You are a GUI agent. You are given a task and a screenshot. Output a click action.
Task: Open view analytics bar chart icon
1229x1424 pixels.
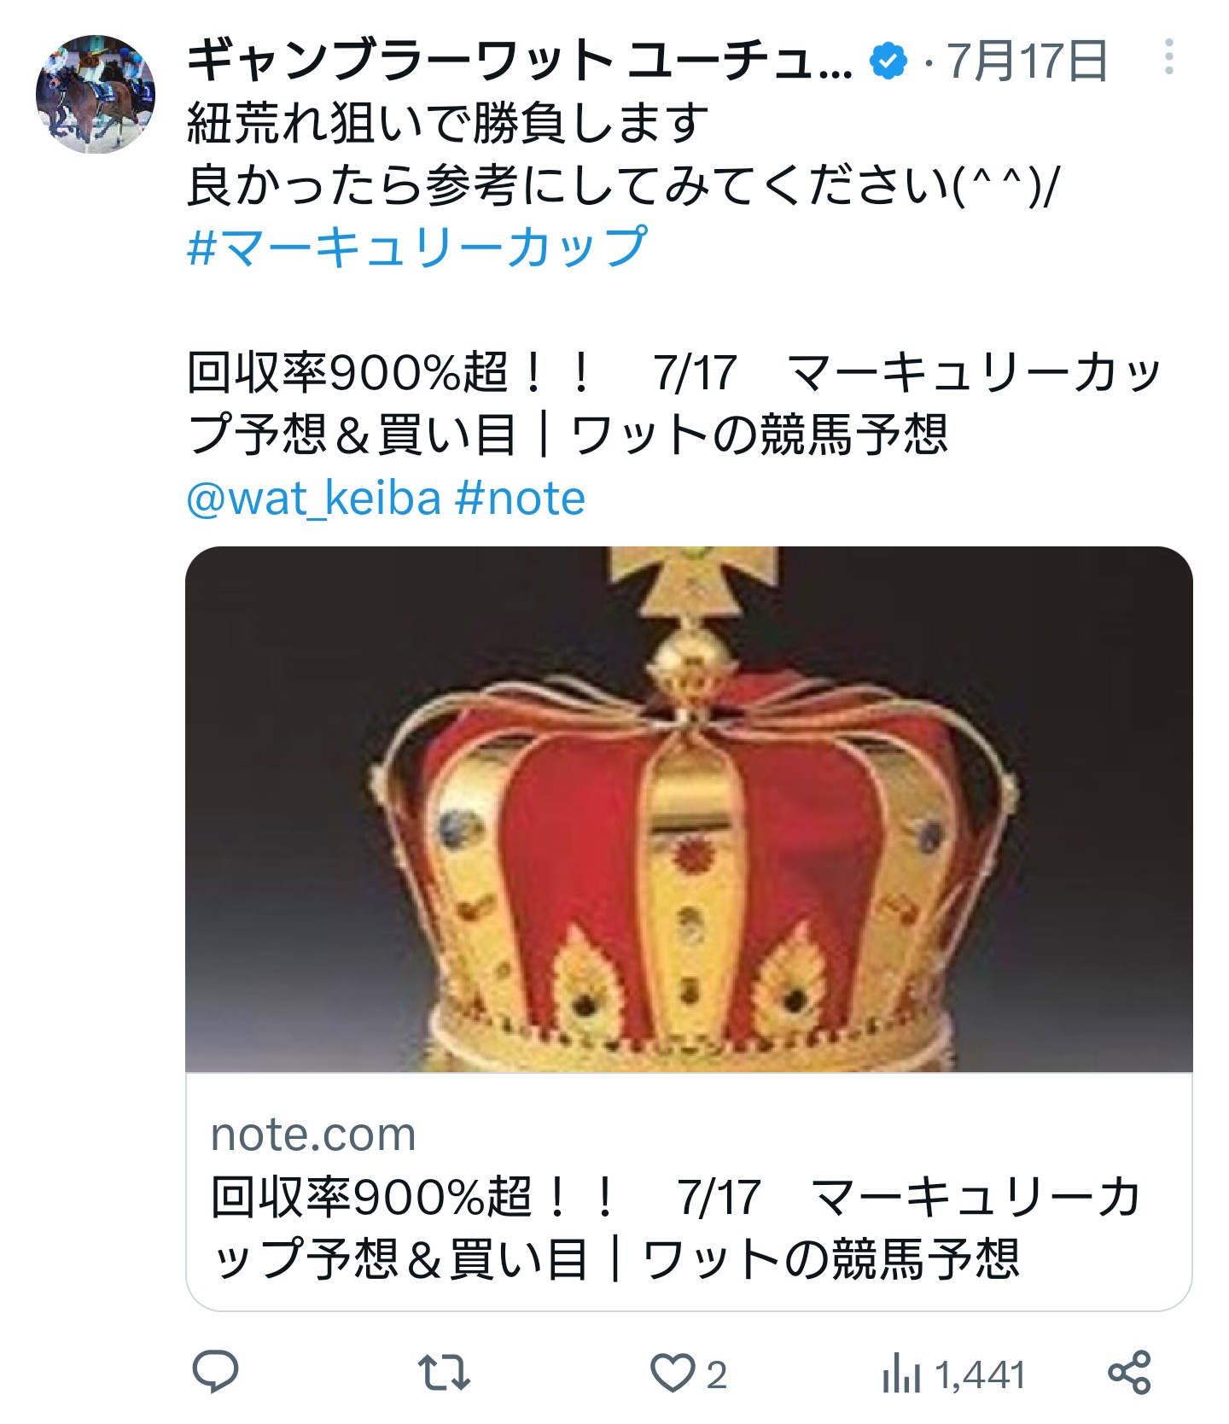point(901,1374)
